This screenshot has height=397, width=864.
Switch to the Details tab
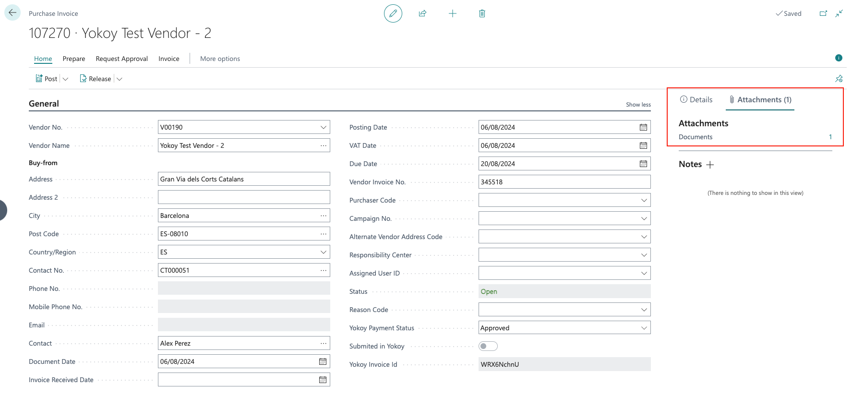point(696,100)
